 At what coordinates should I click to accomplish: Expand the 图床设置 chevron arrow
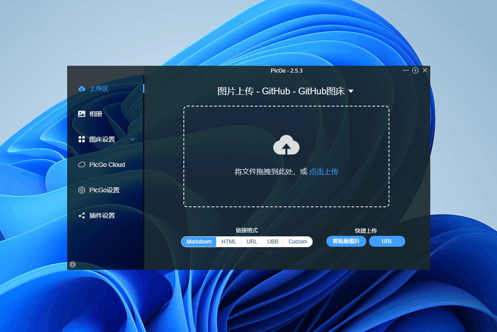point(133,139)
